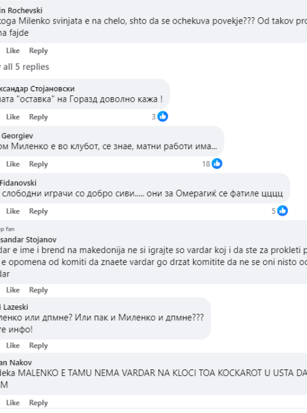Like Fidanovski's comment about Омерагиќ
This screenshot has height=413, width=307.
coord(13,211)
